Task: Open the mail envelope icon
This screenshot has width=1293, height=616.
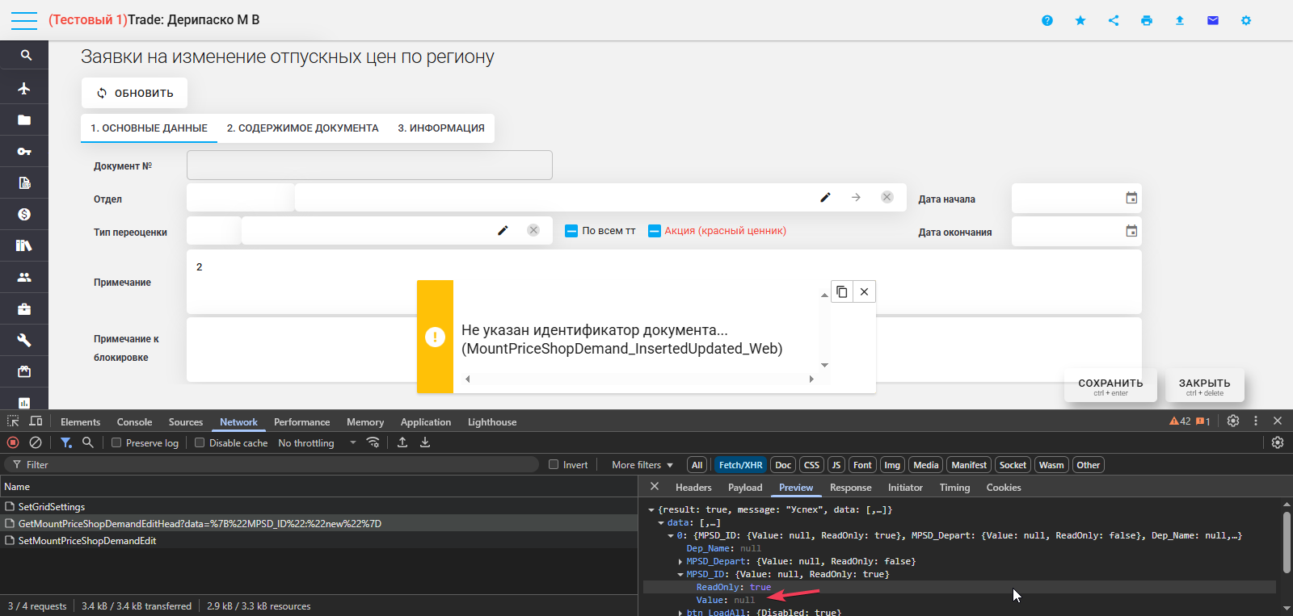Action: tap(1213, 20)
